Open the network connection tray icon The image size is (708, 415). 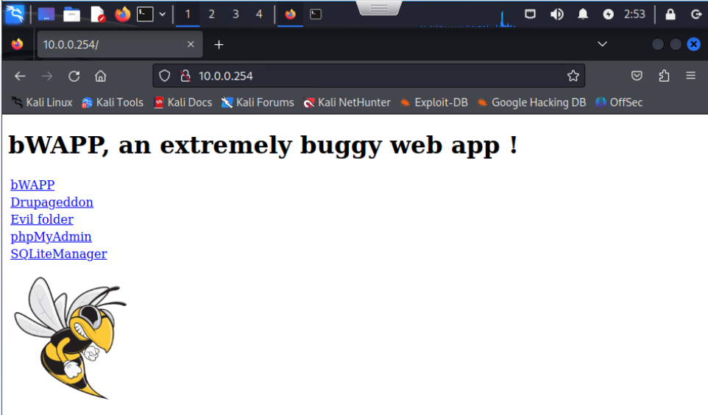click(x=530, y=14)
